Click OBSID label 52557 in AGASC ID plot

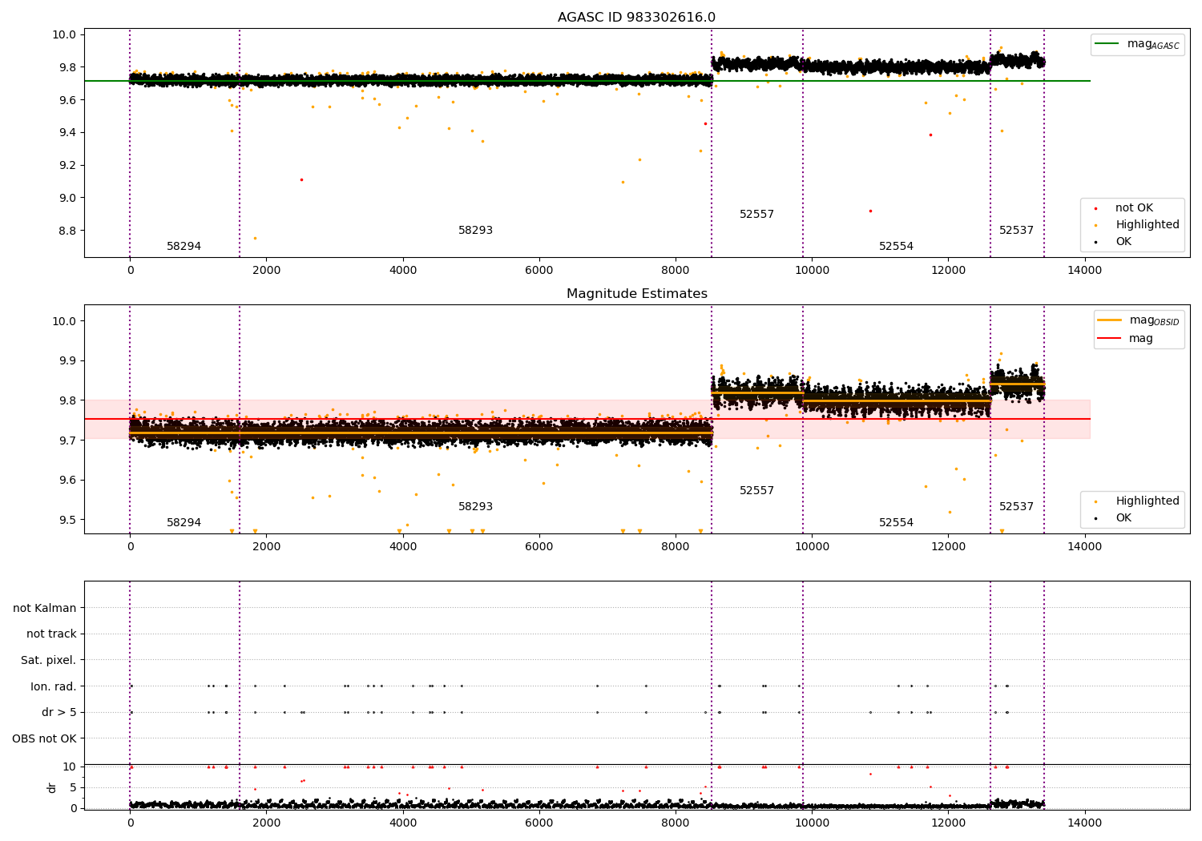756,215
